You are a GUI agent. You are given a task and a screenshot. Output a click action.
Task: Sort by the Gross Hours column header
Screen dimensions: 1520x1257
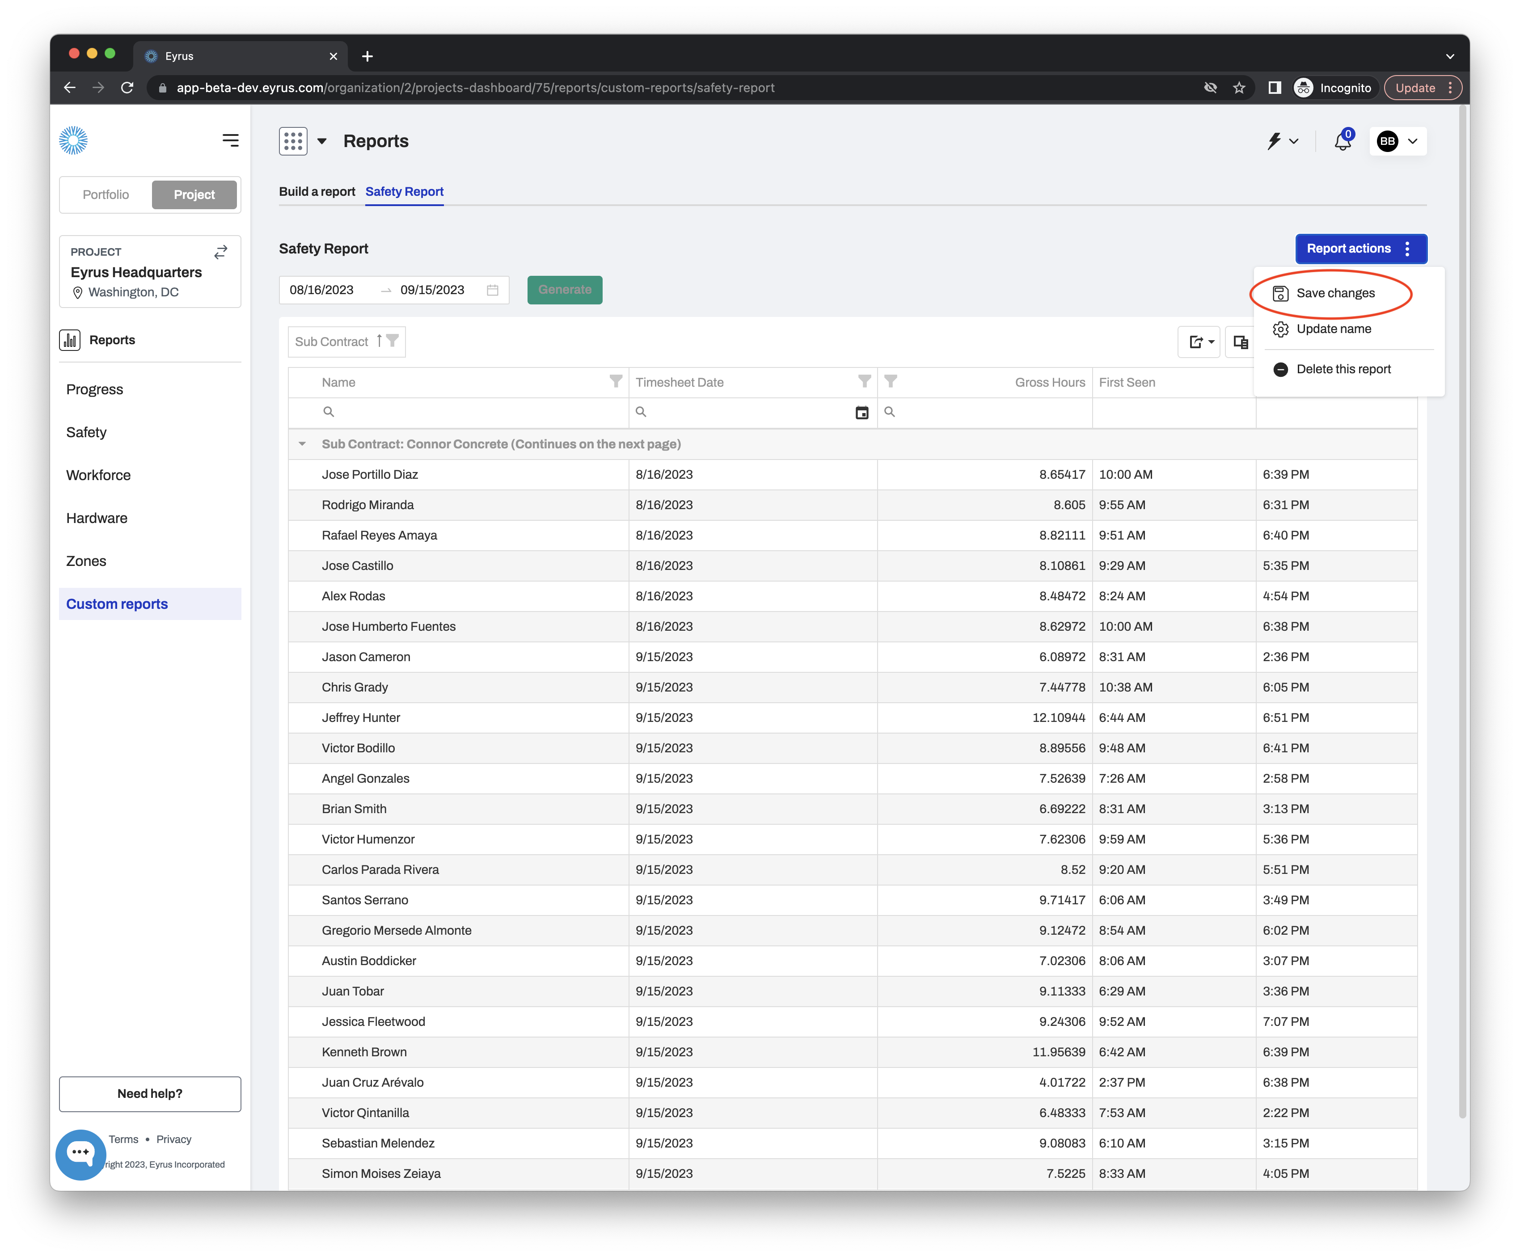[x=1050, y=382]
